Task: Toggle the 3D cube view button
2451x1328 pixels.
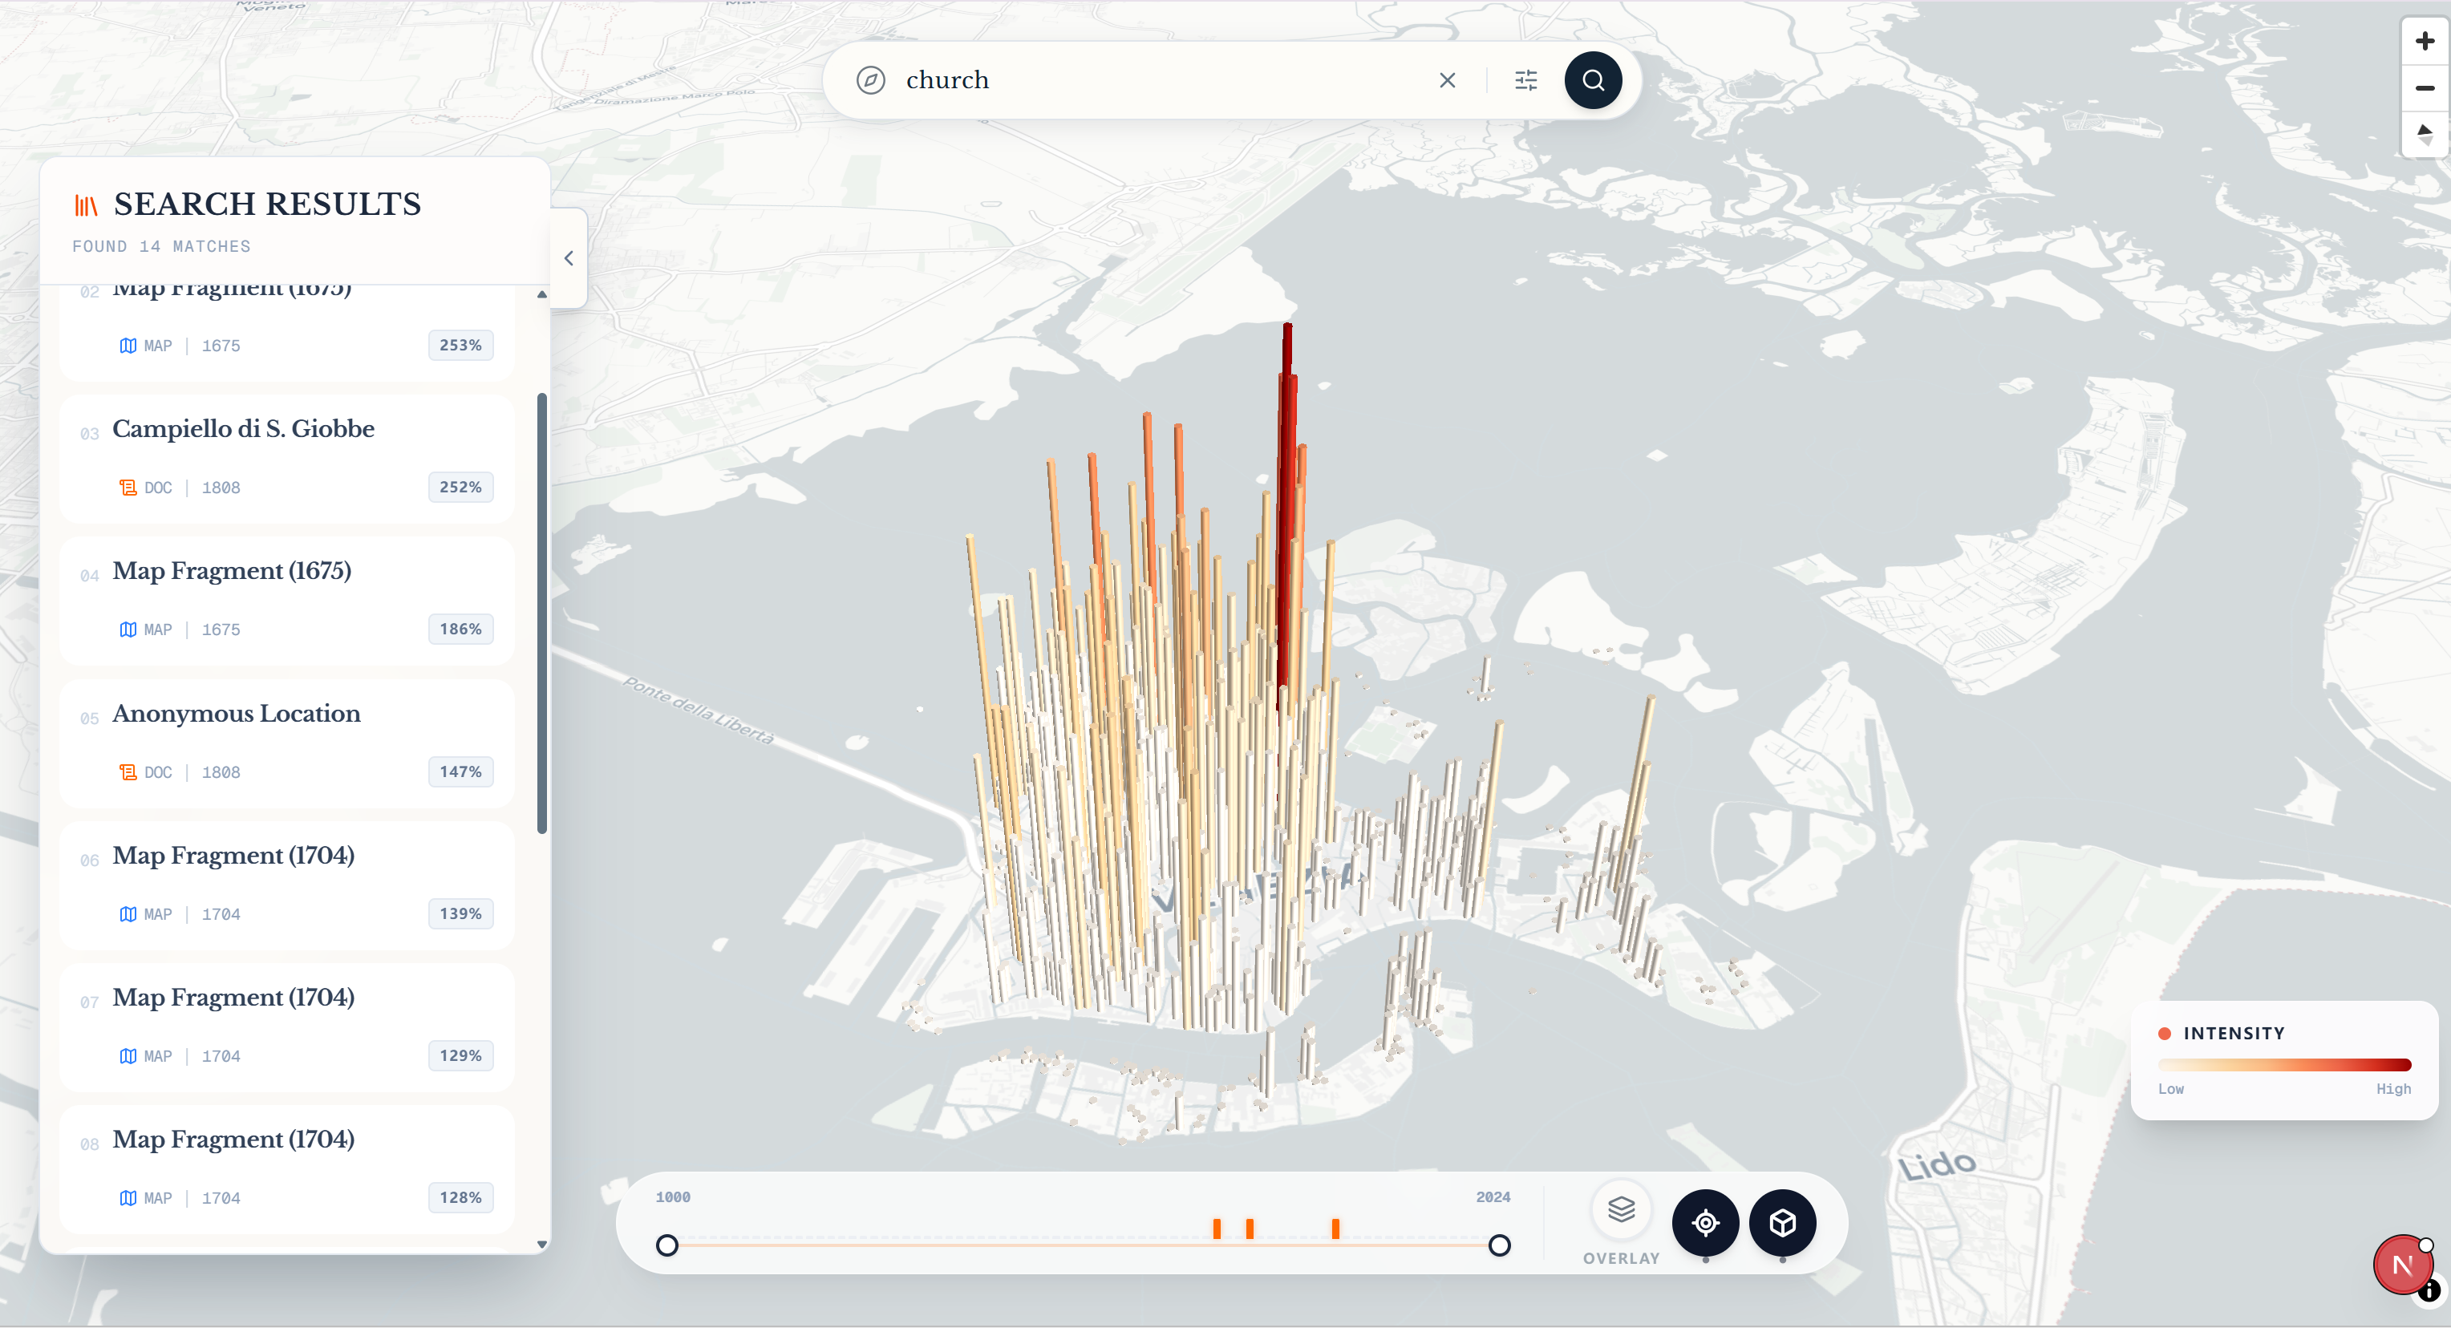Action: tap(1781, 1221)
